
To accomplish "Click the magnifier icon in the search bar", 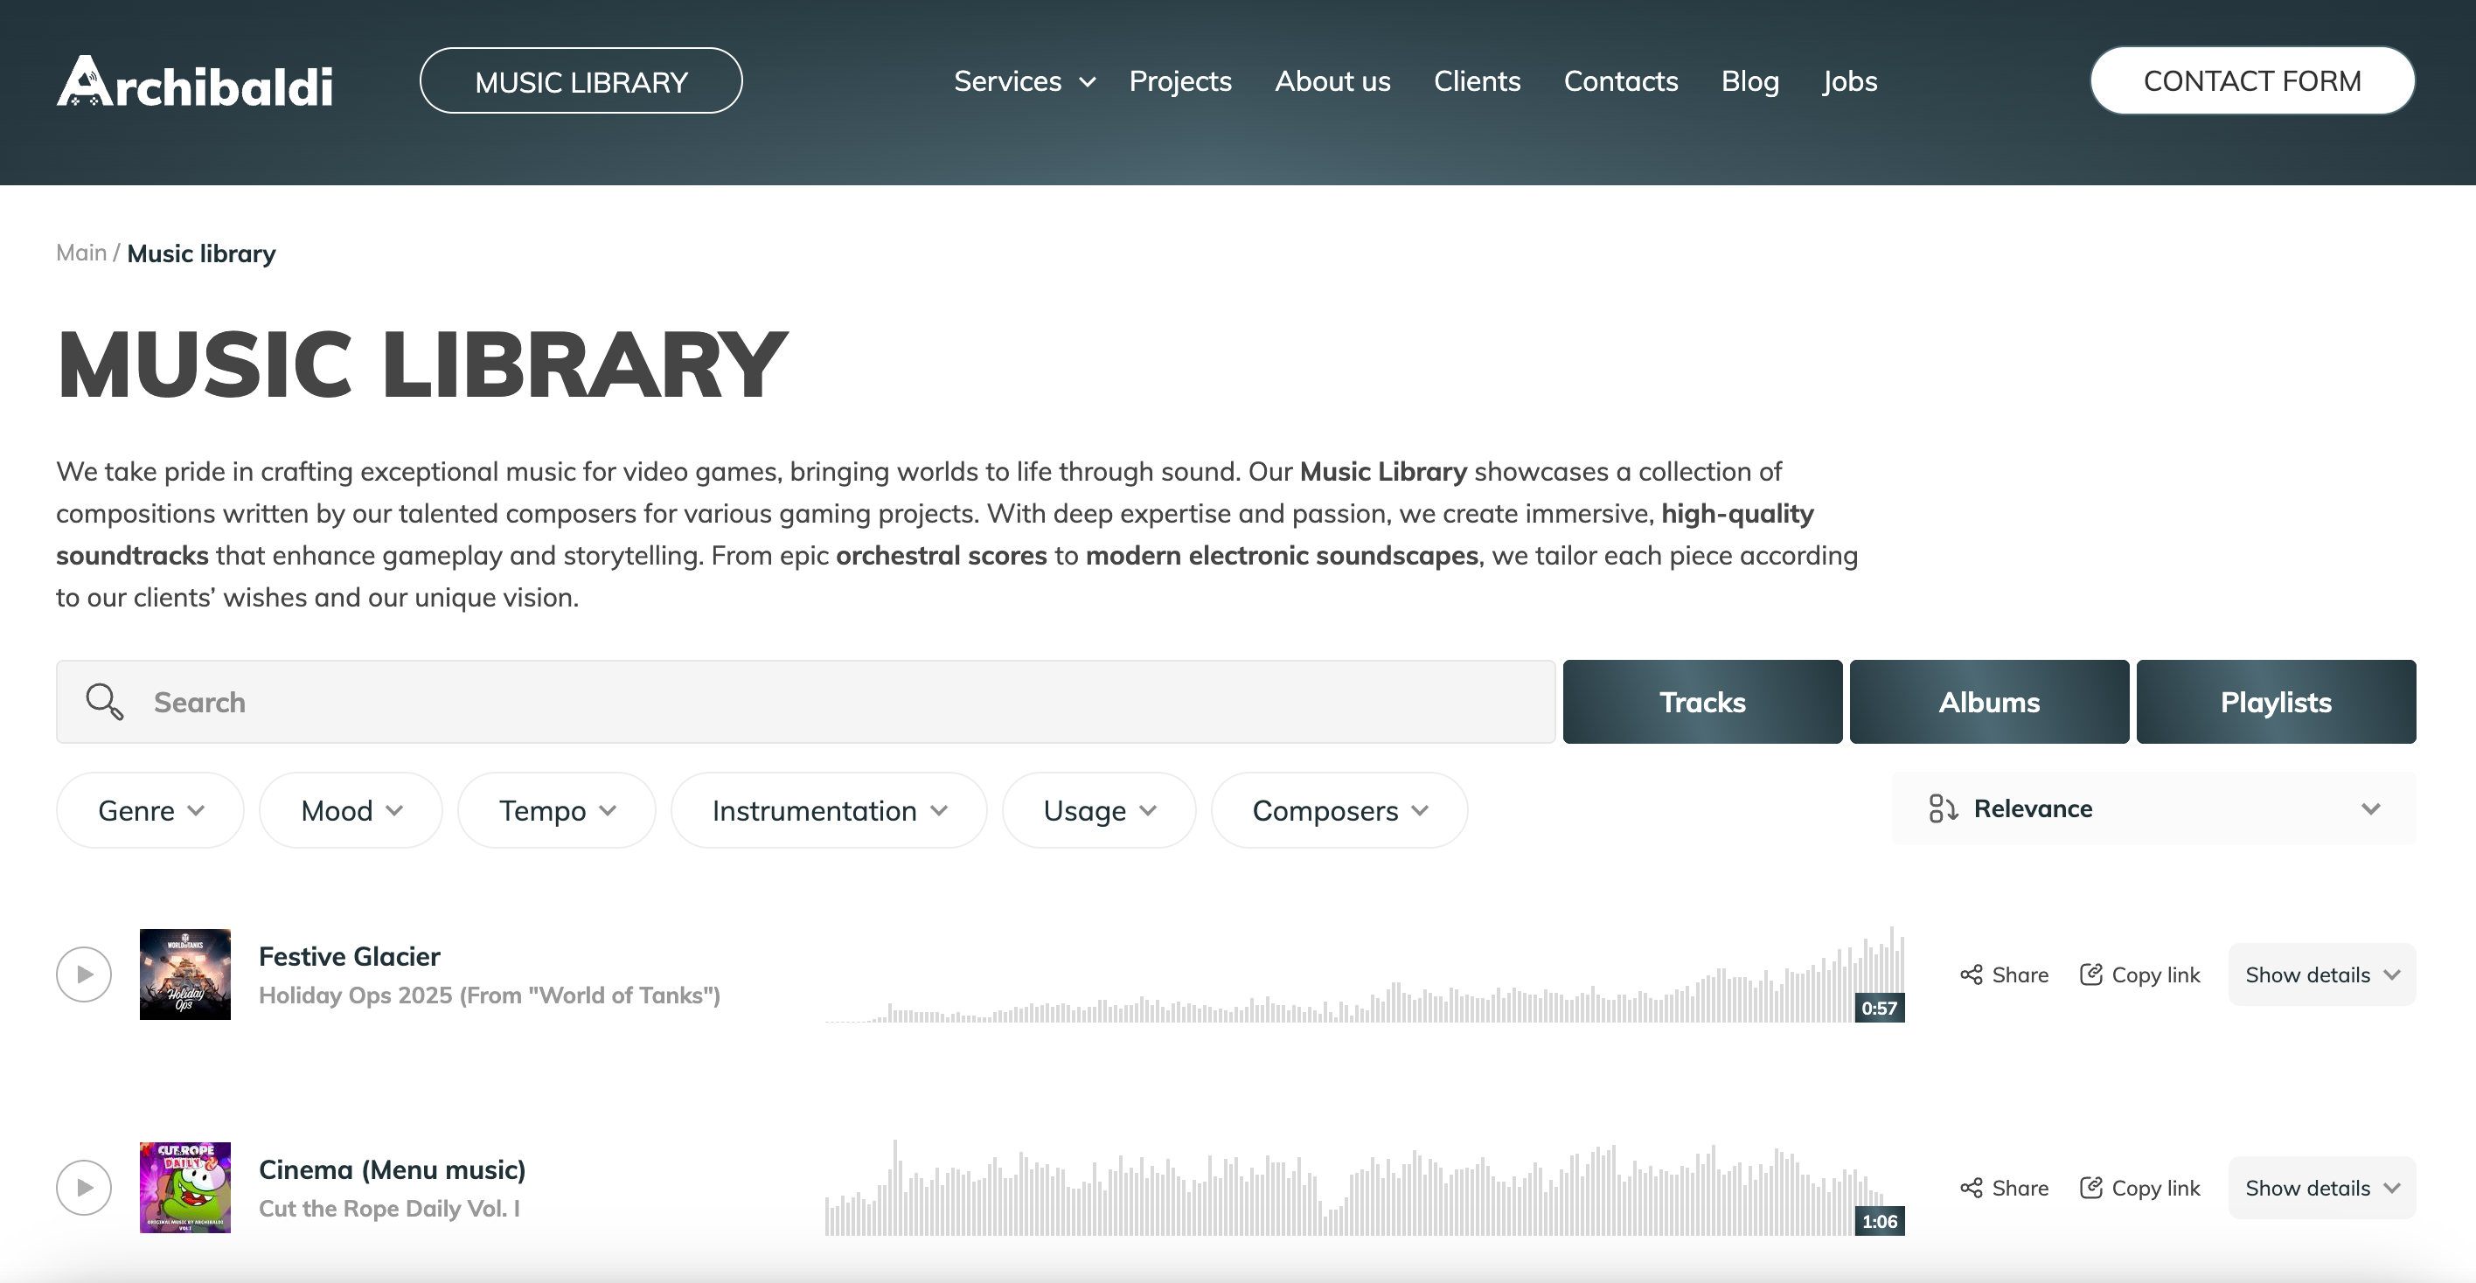I will pyautogui.click(x=104, y=702).
